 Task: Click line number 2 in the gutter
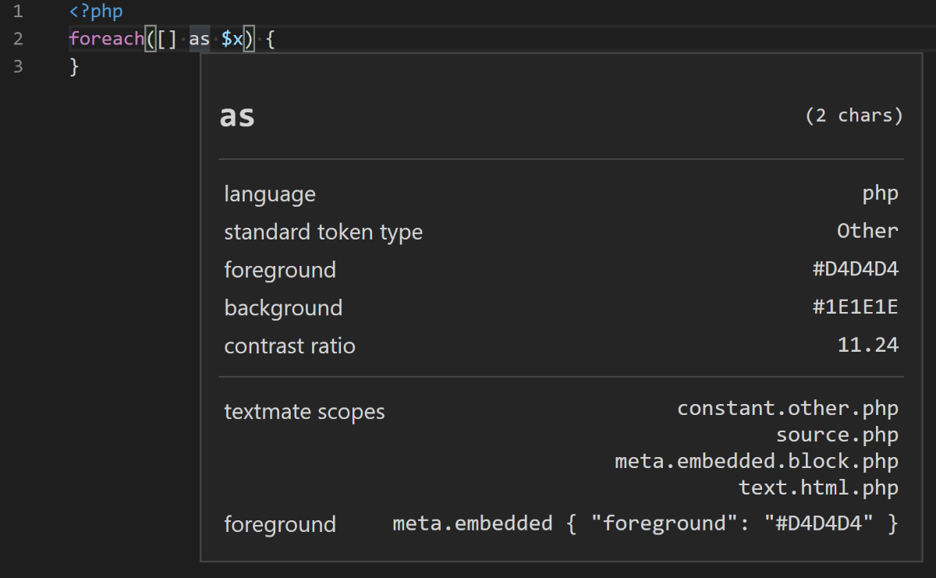point(17,38)
